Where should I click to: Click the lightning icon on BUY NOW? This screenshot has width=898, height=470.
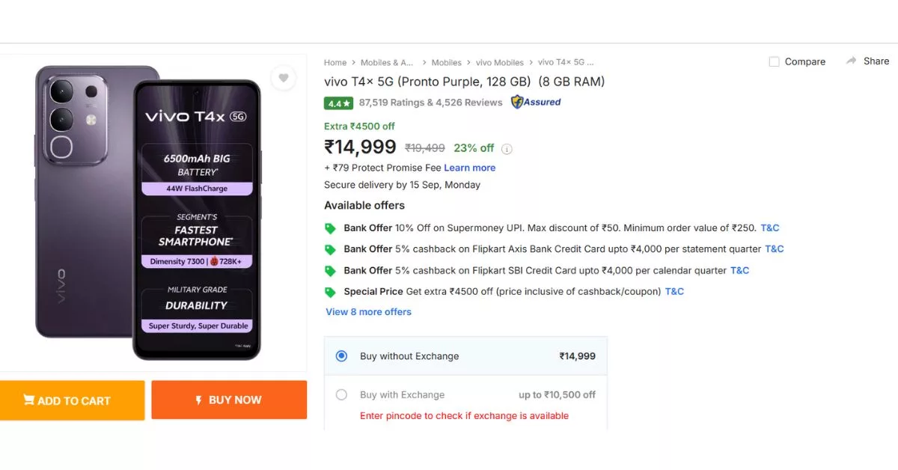pos(197,400)
